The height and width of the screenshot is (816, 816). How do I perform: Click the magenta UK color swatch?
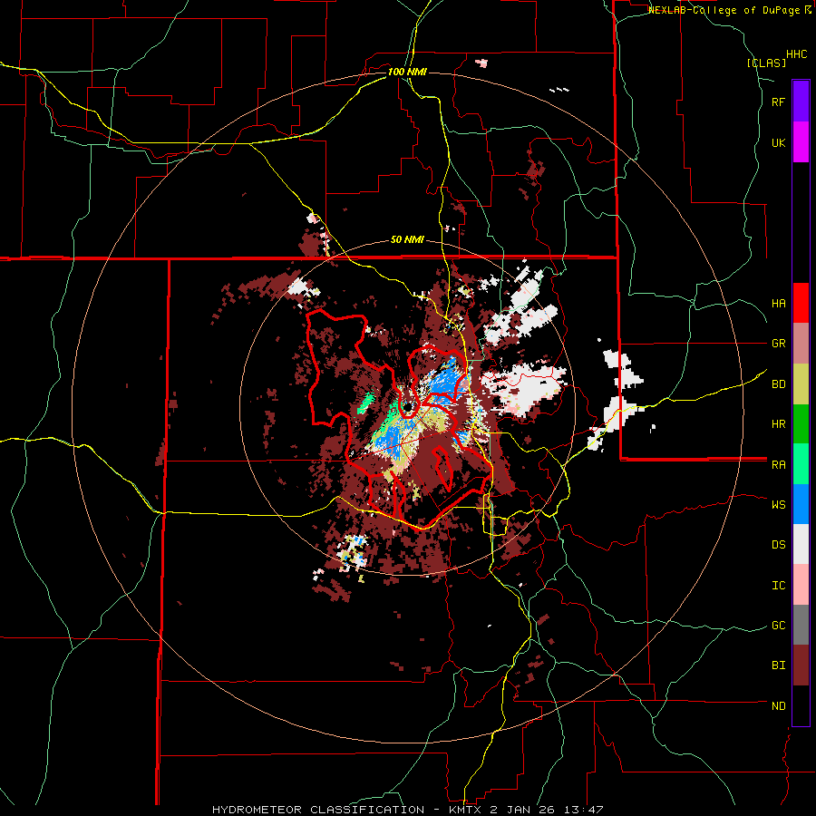[801, 142]
